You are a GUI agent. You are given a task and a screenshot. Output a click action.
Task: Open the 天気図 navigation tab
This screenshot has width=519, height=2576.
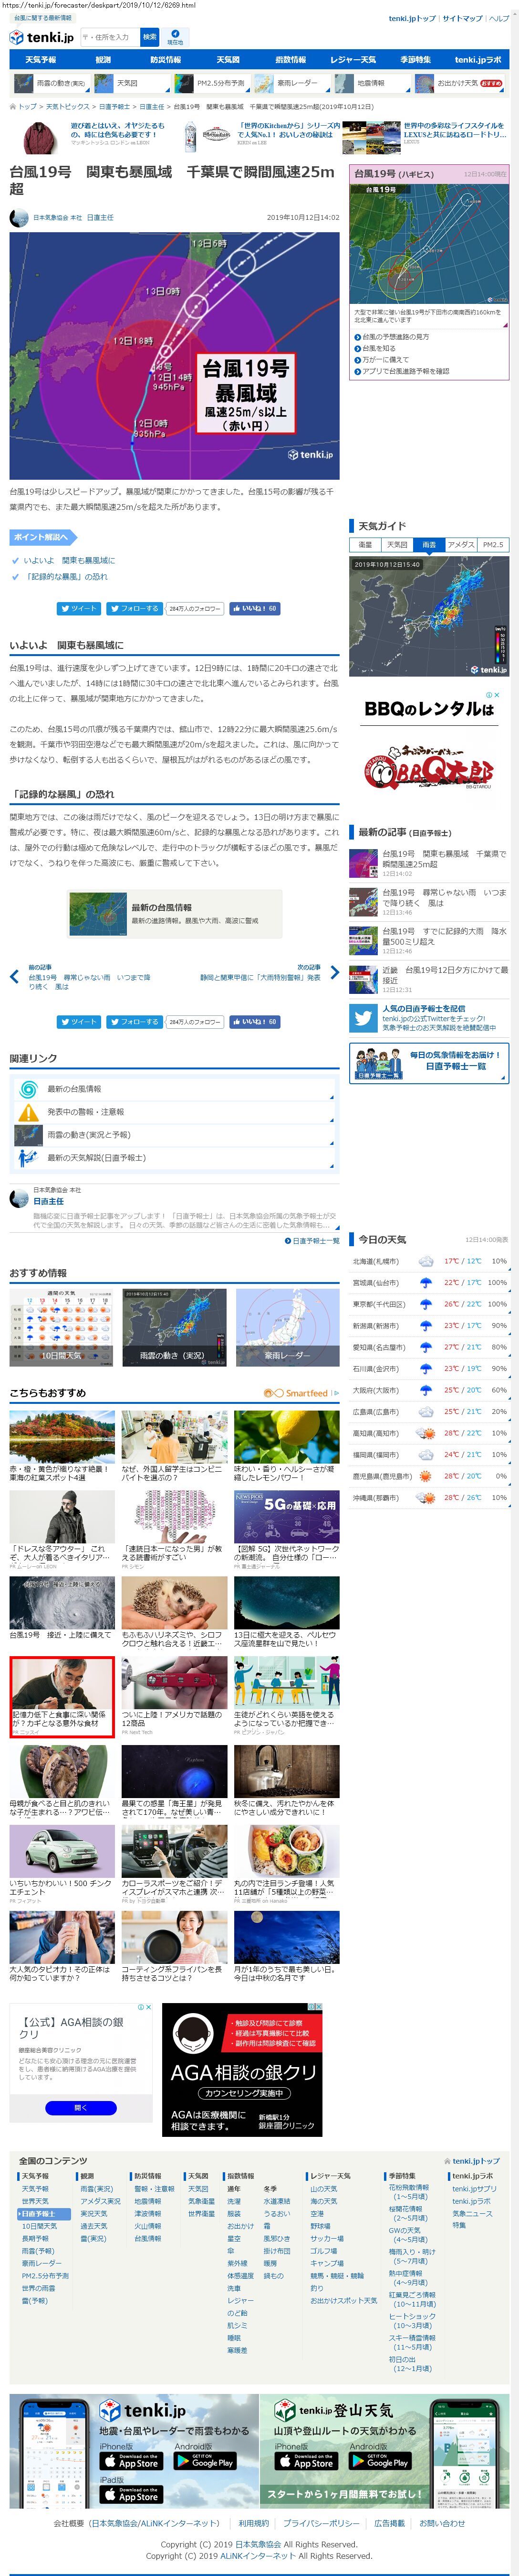(228, 60)
